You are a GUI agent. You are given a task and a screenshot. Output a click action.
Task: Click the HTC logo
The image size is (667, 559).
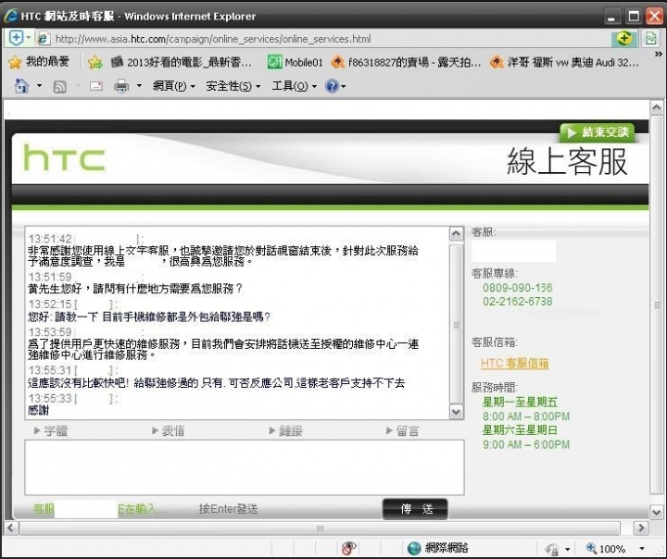65,158
